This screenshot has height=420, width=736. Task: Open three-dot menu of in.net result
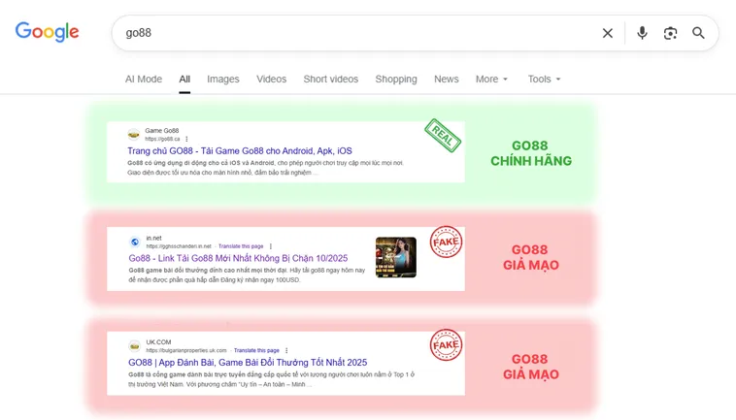(270, 246)
